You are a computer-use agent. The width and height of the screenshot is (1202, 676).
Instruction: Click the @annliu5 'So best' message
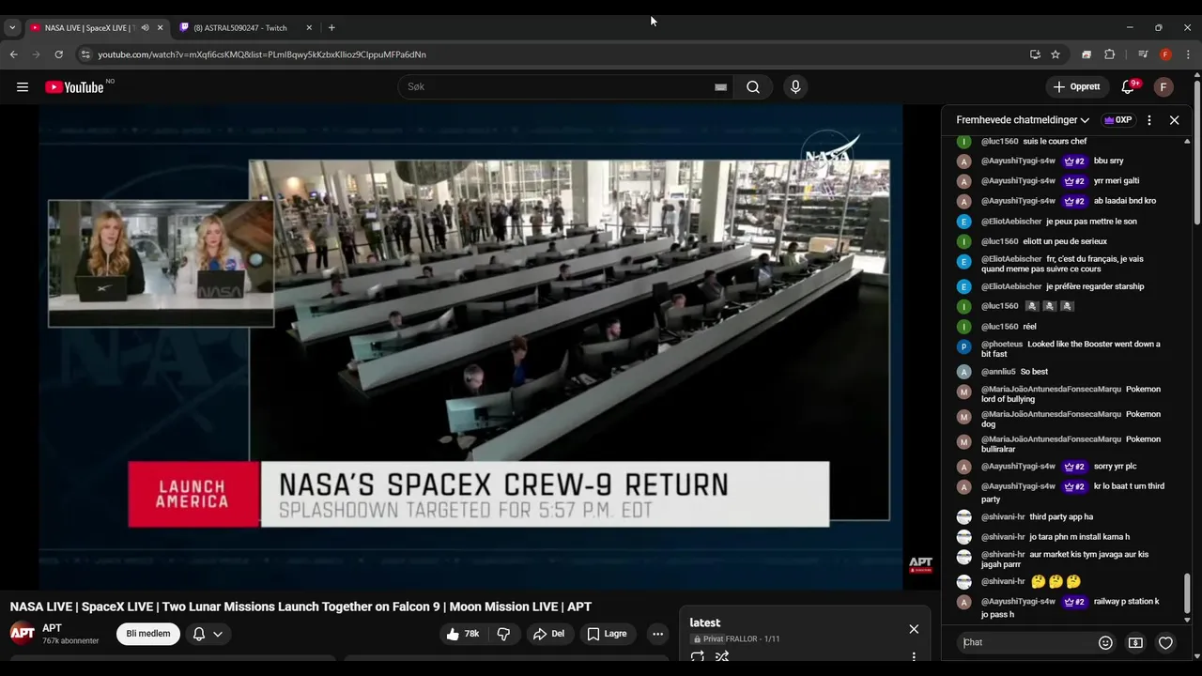(x=1034, y=372)
